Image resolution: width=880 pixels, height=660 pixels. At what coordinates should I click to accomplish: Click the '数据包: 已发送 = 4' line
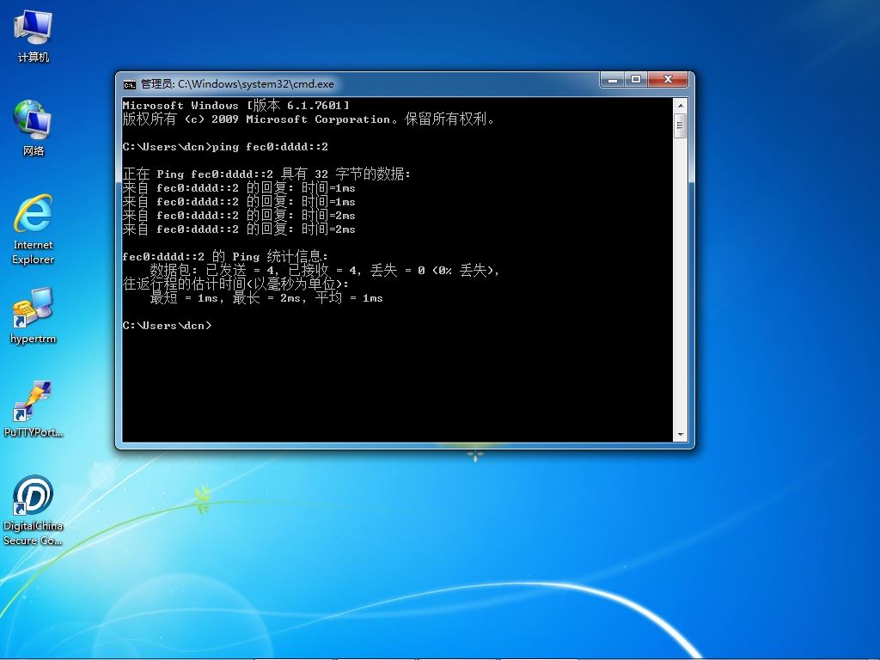coord(324,271)
